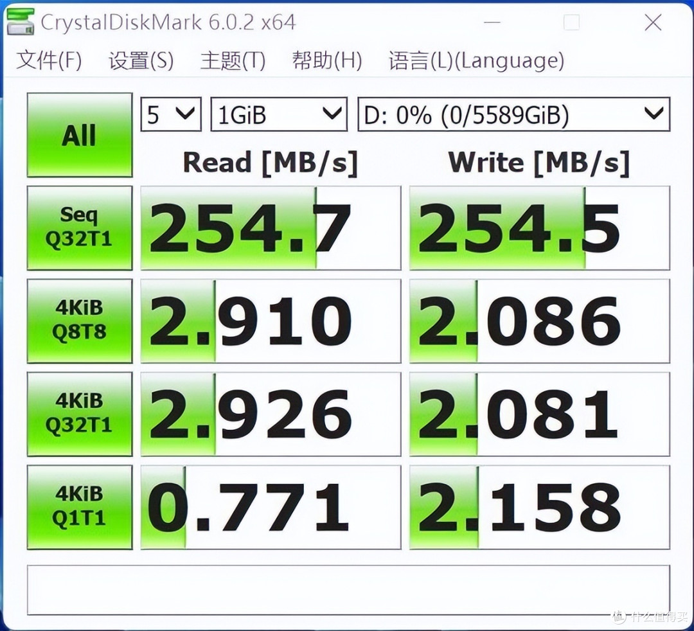
Task: Open the 语言(L)(Language) menu
Action: click(477, 60)
